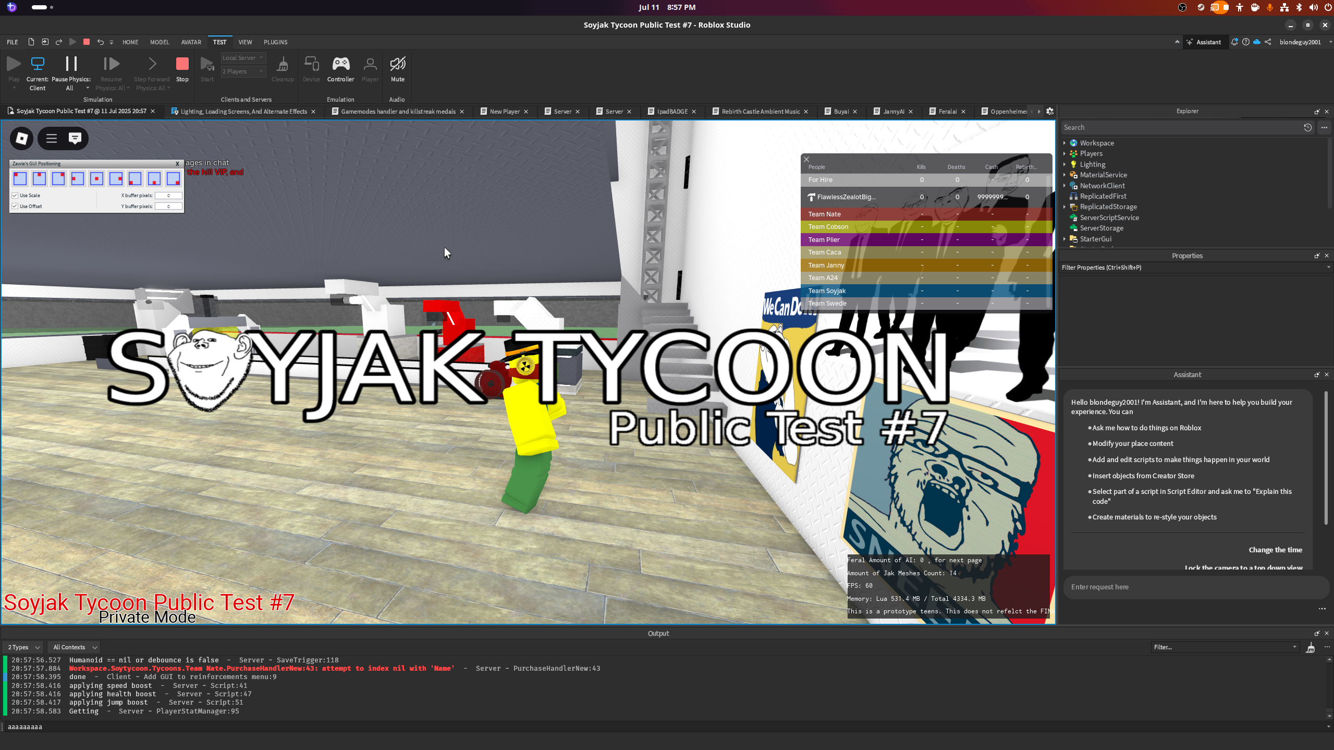Image resolution: width=1334 pixels, height=750 pixels.
Task: Click the undo arrow in quick access bar
Action: [x=100, y=42]
